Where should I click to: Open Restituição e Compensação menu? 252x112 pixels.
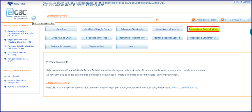[203, 38]
